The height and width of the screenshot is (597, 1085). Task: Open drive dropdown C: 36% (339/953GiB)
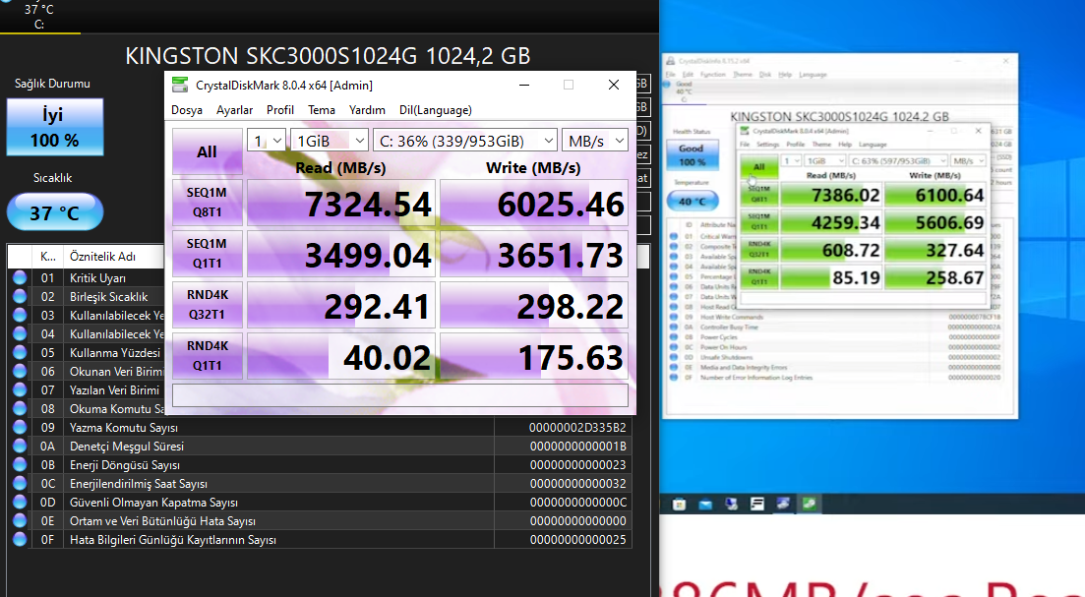coord(465,141)
